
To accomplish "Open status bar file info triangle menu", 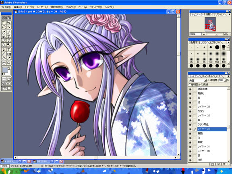I will point(42,166).
